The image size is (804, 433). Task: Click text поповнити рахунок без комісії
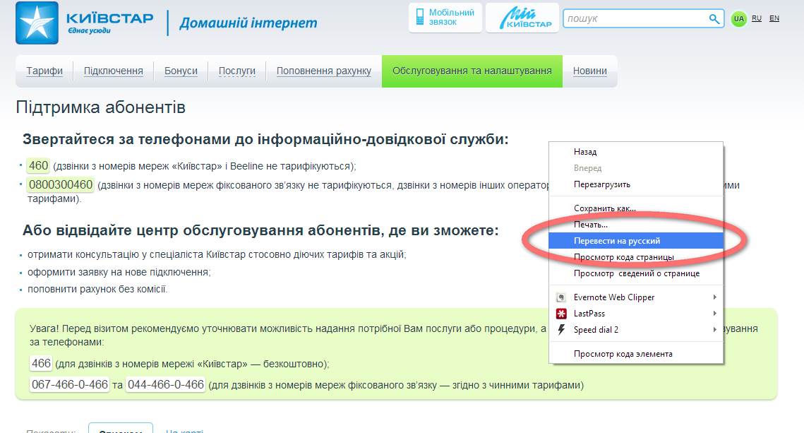[97, 290]
